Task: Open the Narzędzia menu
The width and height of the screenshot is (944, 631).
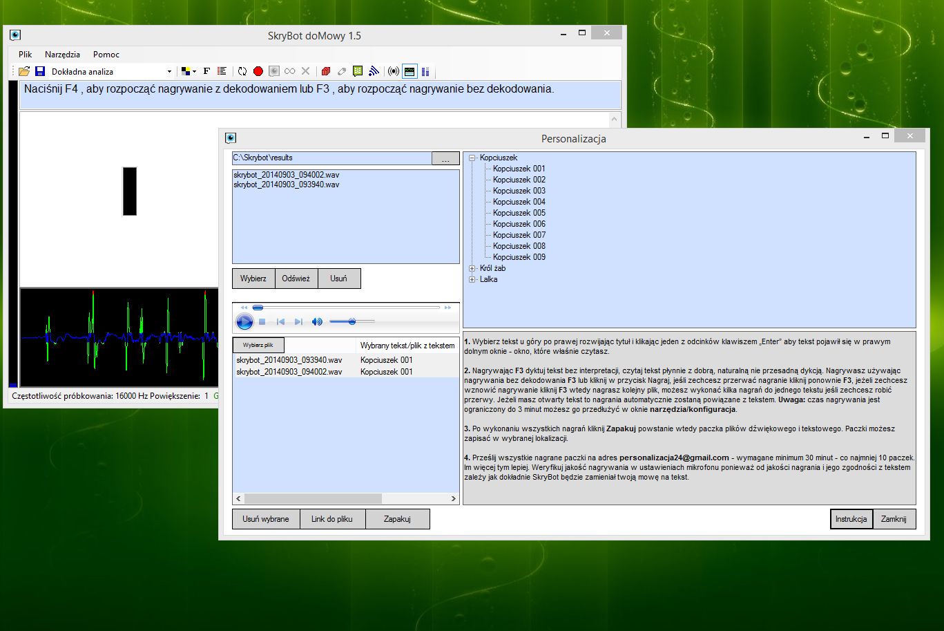Action: 62,54
